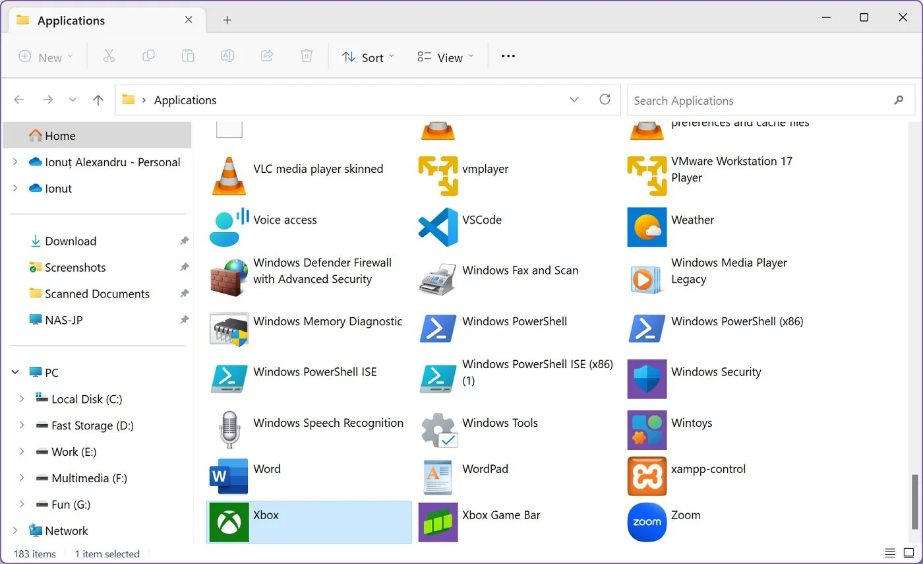This screenshot has width=923, height=564.
Task: Select Windows Defender Firewall icon
Action: click(229, 278)
